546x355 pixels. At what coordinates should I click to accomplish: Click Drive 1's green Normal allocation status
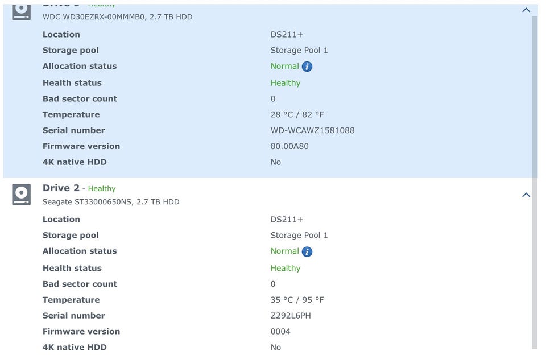(x=284, y=66)
